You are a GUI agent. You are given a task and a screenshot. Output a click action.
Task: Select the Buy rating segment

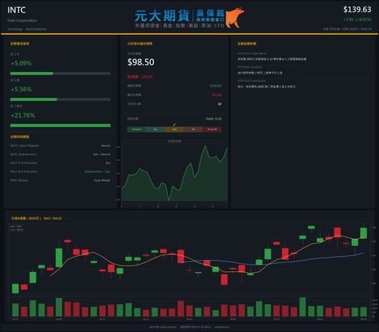click(x=155, y=130)
